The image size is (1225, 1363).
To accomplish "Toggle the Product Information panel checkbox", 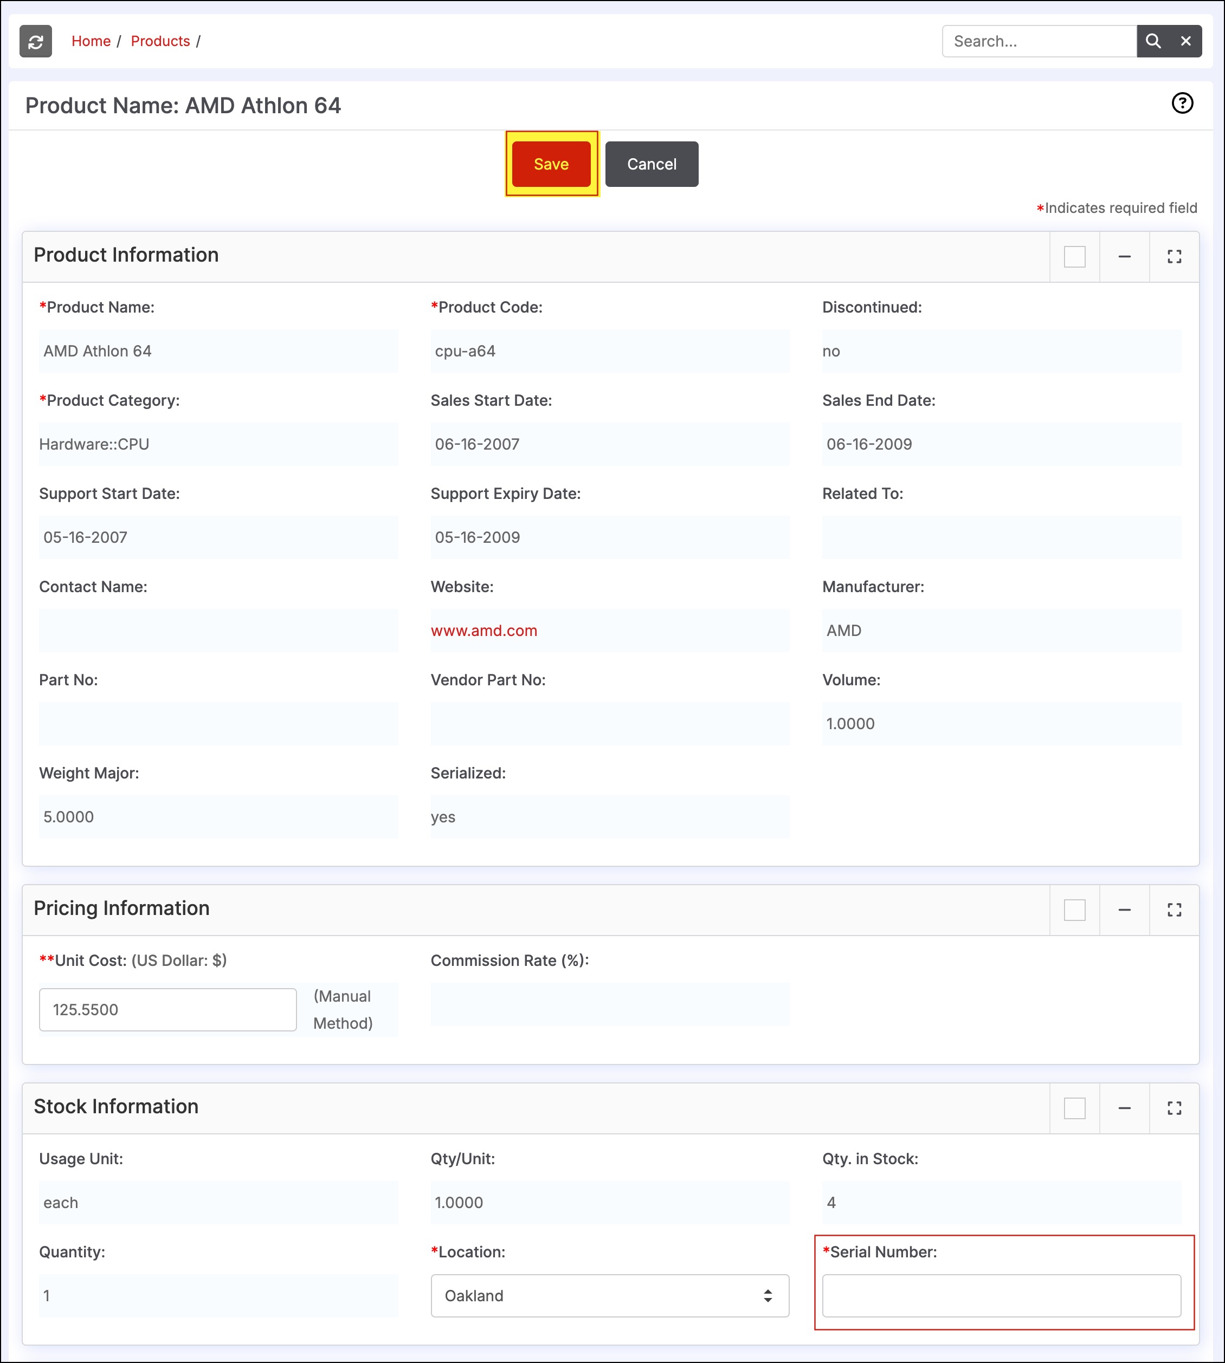I will point(1074,256).
